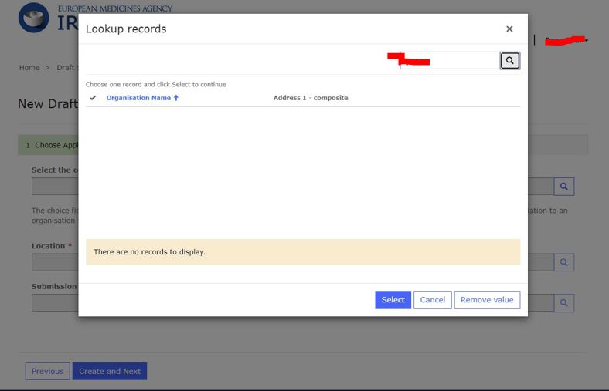This screenshot has height=391, width=609.
Task: Click the checkmark column header icon
Action: click(x=94, y=98)
